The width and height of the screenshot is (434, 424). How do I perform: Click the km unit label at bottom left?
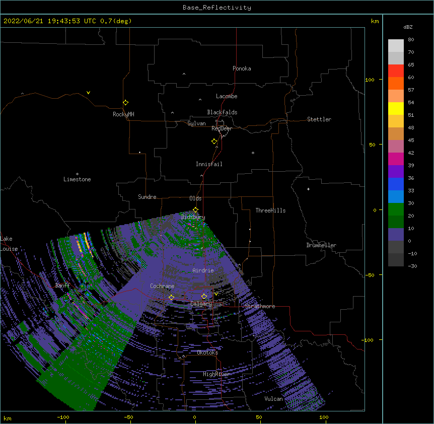[x=8, y=418]
